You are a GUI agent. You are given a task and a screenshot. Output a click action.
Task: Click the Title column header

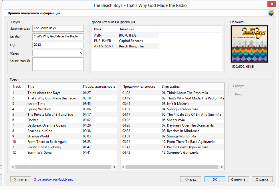[x=53, y=87]
